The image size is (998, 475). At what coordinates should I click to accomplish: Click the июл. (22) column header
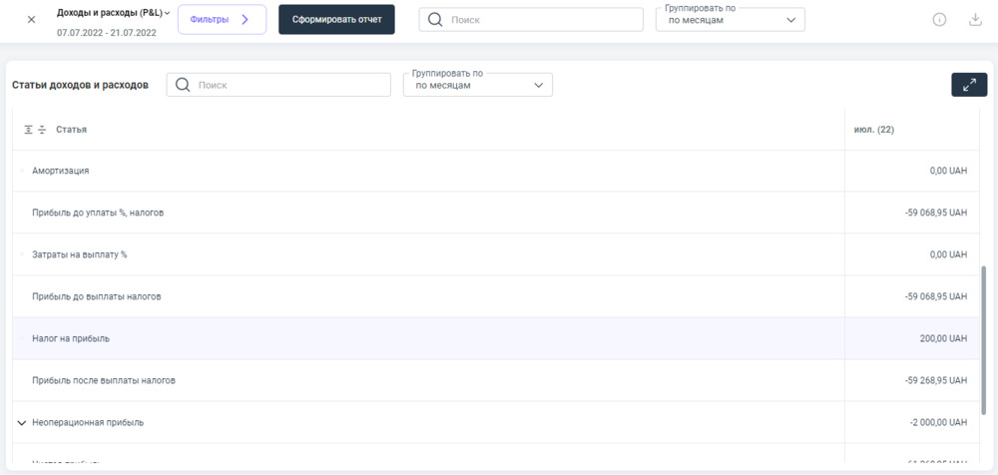tap(874, 130)
